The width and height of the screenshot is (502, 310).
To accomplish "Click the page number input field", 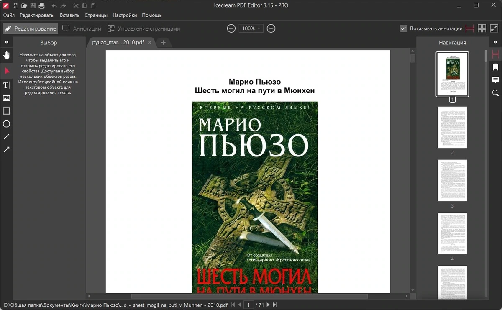I will [x=248, y=305].
